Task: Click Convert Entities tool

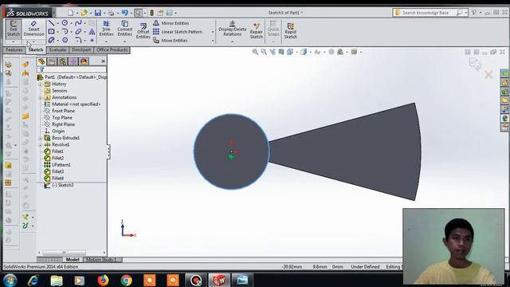Action: pos(124,29)
